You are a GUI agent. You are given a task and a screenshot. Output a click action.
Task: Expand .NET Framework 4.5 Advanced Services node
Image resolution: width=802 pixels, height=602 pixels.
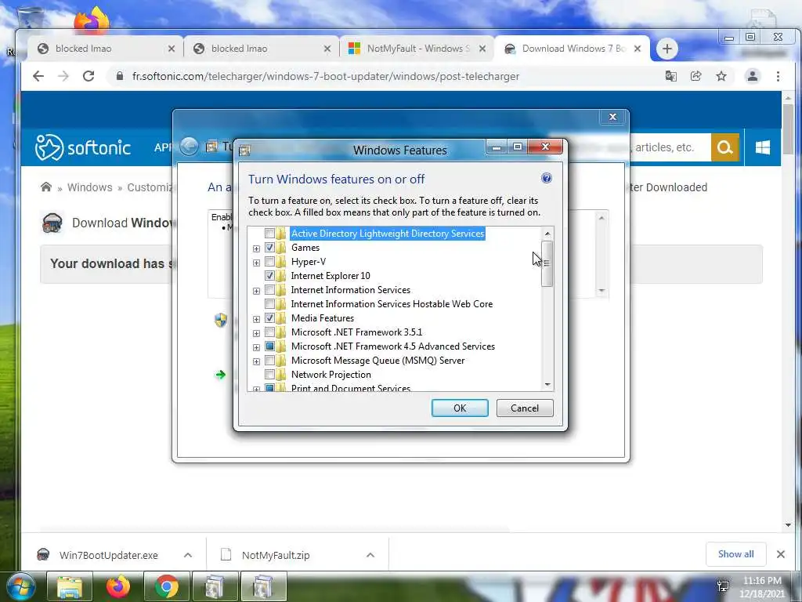(256, 347)
